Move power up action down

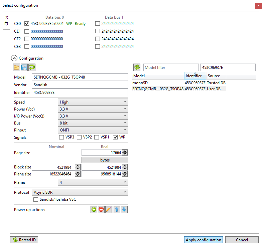coord(124,210)
